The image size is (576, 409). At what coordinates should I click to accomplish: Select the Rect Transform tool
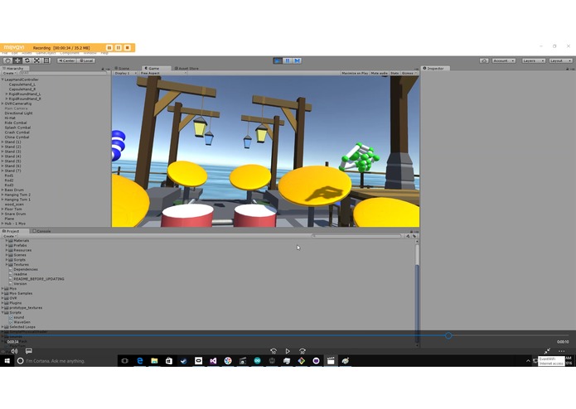(46, 60)
